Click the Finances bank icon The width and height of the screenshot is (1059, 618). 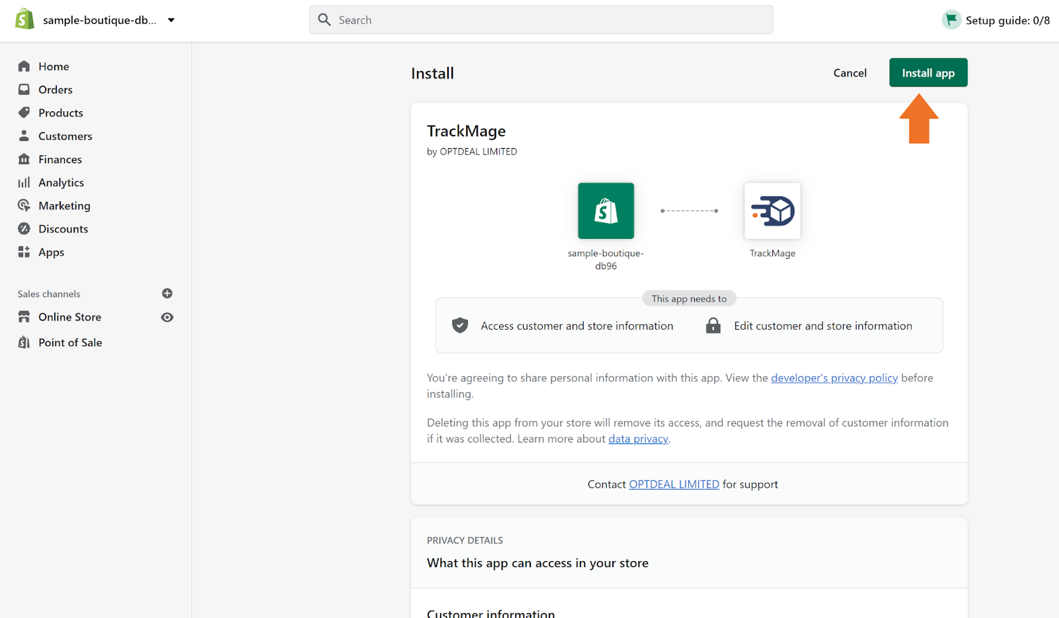tap(24, 159)
